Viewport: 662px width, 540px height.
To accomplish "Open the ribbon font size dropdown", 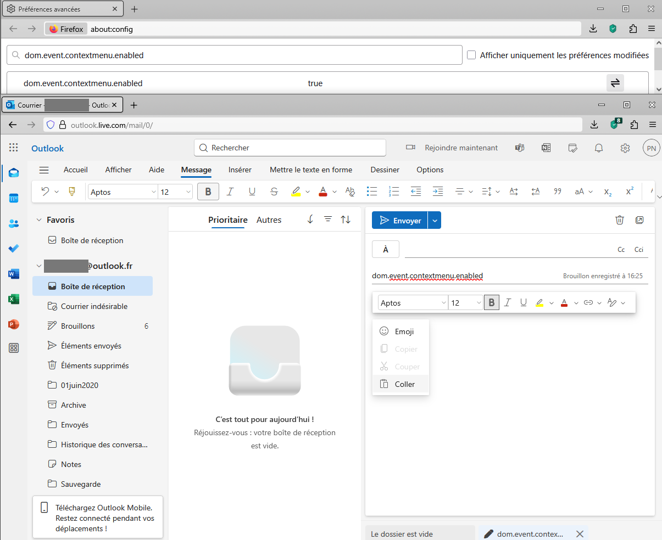I will [x=188, y=192].
